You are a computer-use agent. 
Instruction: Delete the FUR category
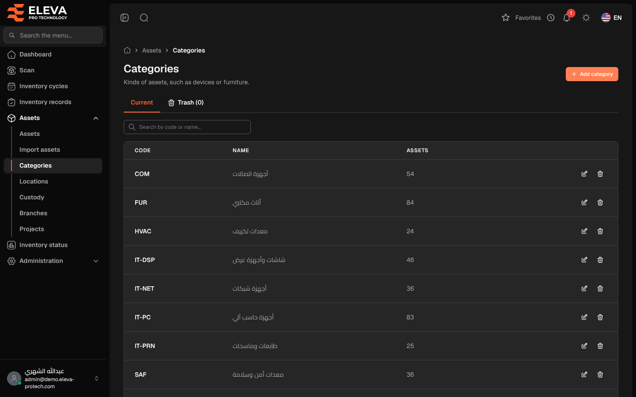[600, 202]
